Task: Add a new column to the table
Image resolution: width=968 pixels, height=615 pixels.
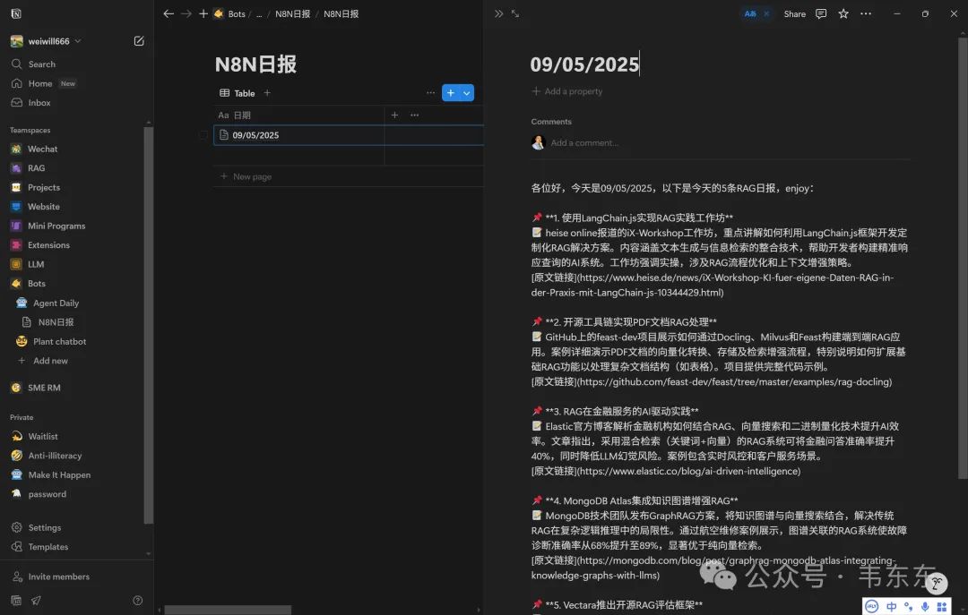Action: click(394, 115)
